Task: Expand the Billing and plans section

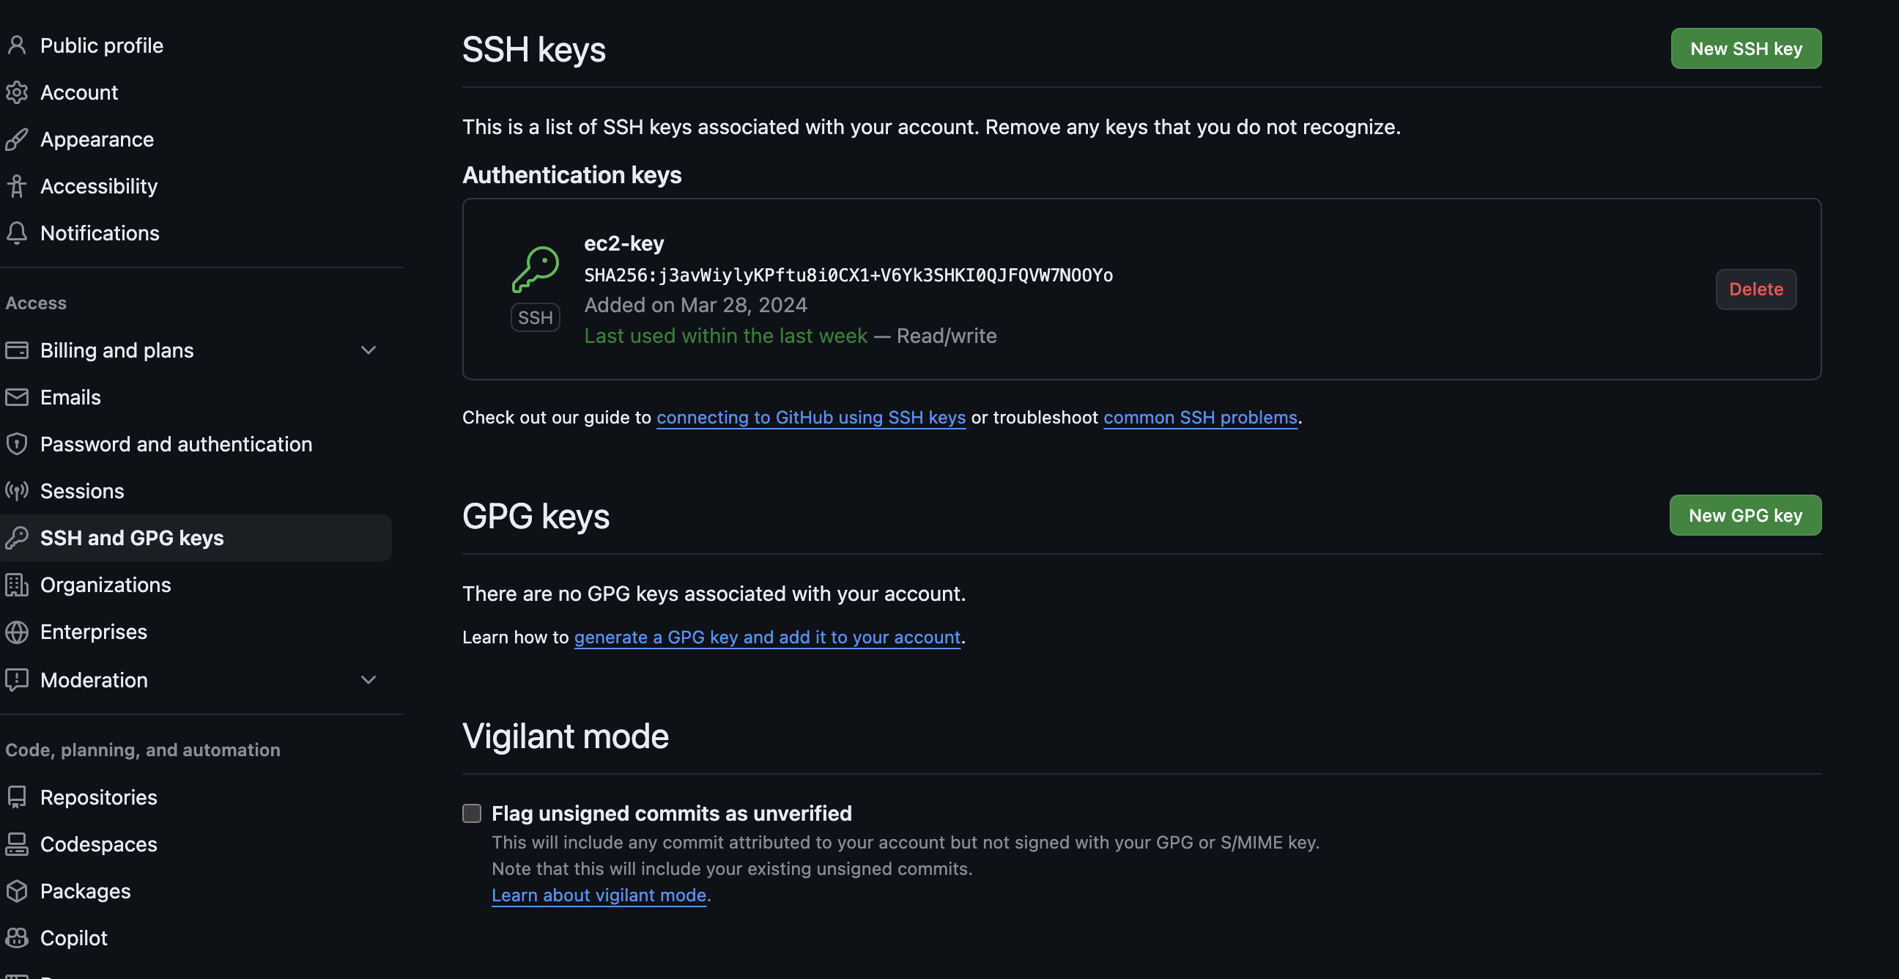Action: click(369, 350)
